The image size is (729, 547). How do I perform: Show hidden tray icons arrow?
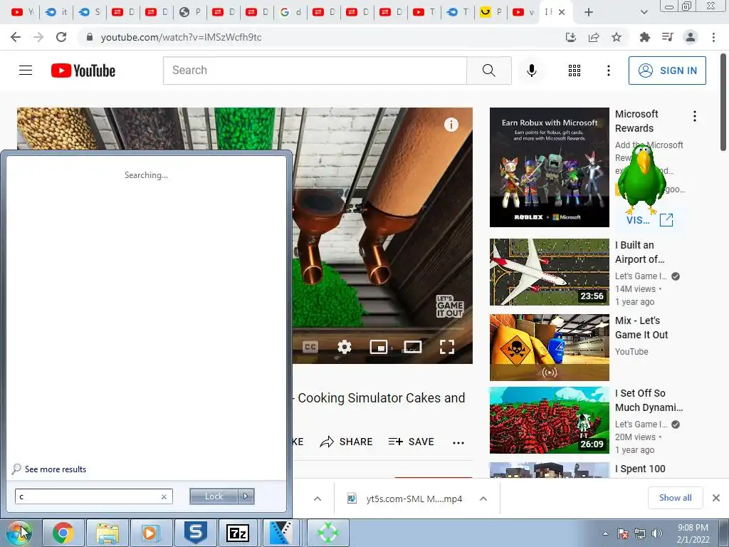click(605, 533)
